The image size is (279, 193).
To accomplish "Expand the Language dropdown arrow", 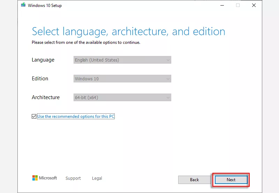I will click(x=168, y=60).
